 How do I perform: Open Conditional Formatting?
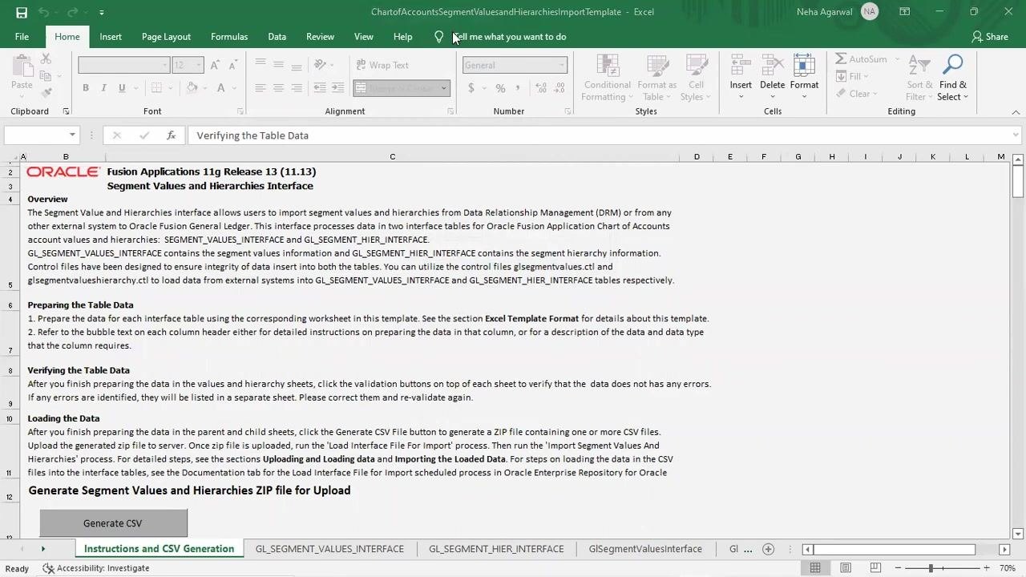click(x=607, y=79)
